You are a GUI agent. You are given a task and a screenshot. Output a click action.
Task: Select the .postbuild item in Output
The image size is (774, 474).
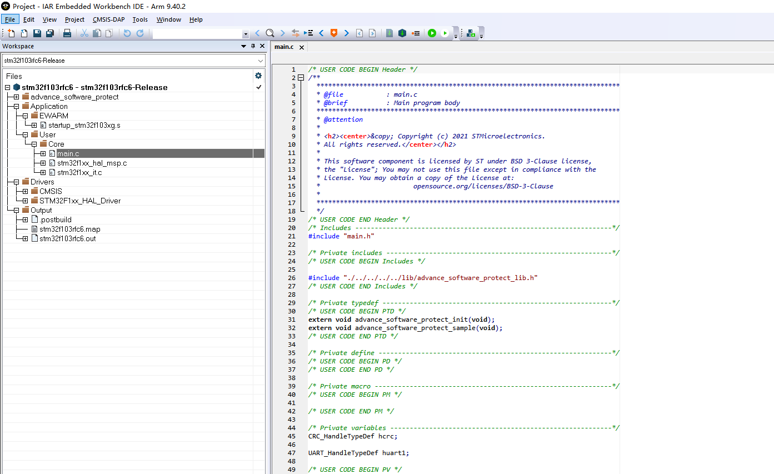point(55,219)
